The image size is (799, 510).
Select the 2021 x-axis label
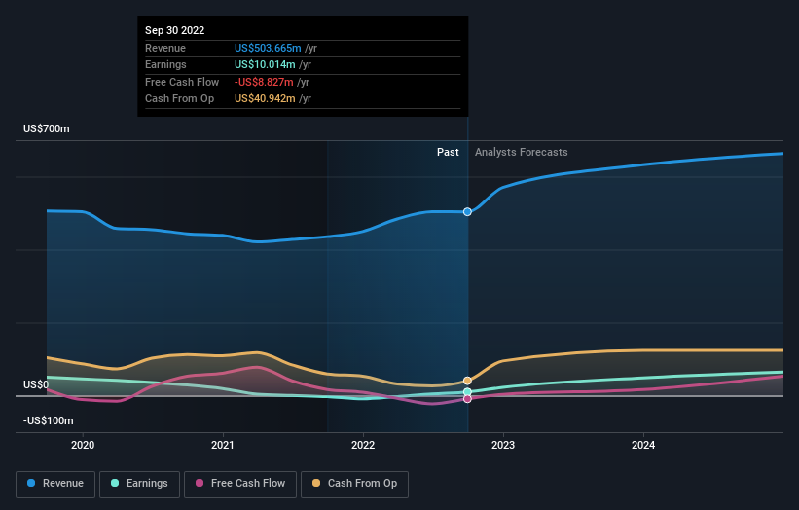tap(223, 445)
